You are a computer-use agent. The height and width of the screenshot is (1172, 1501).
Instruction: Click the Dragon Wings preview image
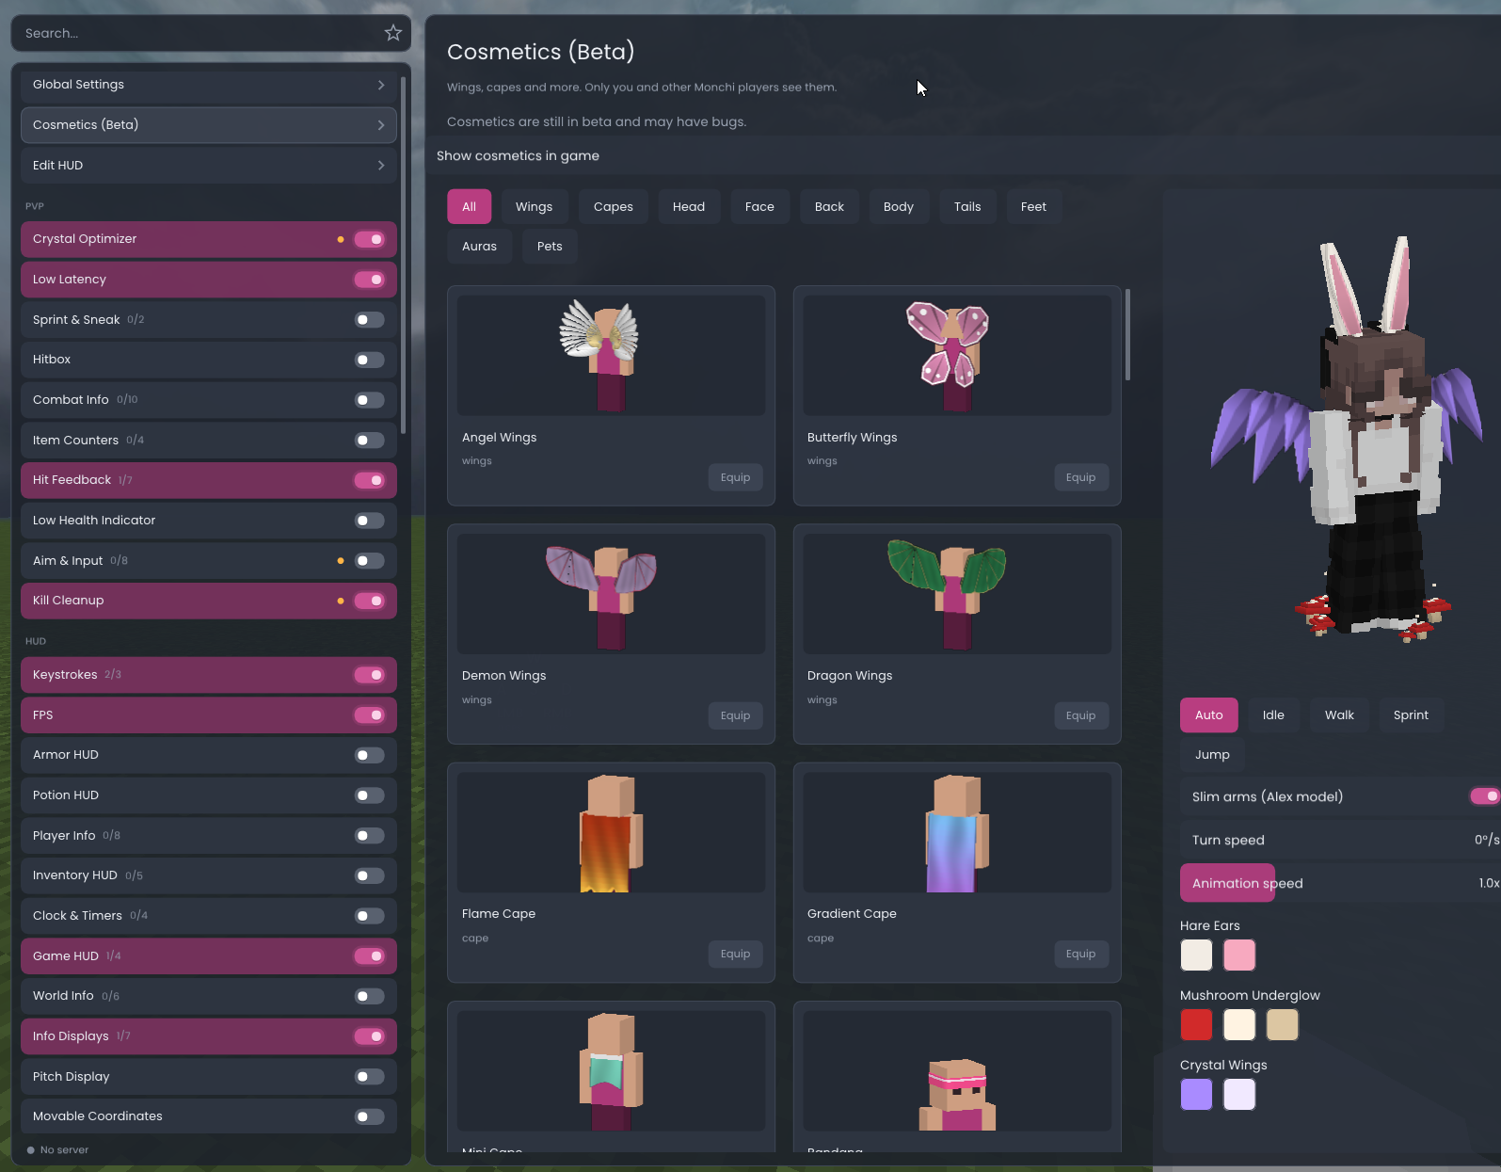pyautogui.click(x=956, y=594)
